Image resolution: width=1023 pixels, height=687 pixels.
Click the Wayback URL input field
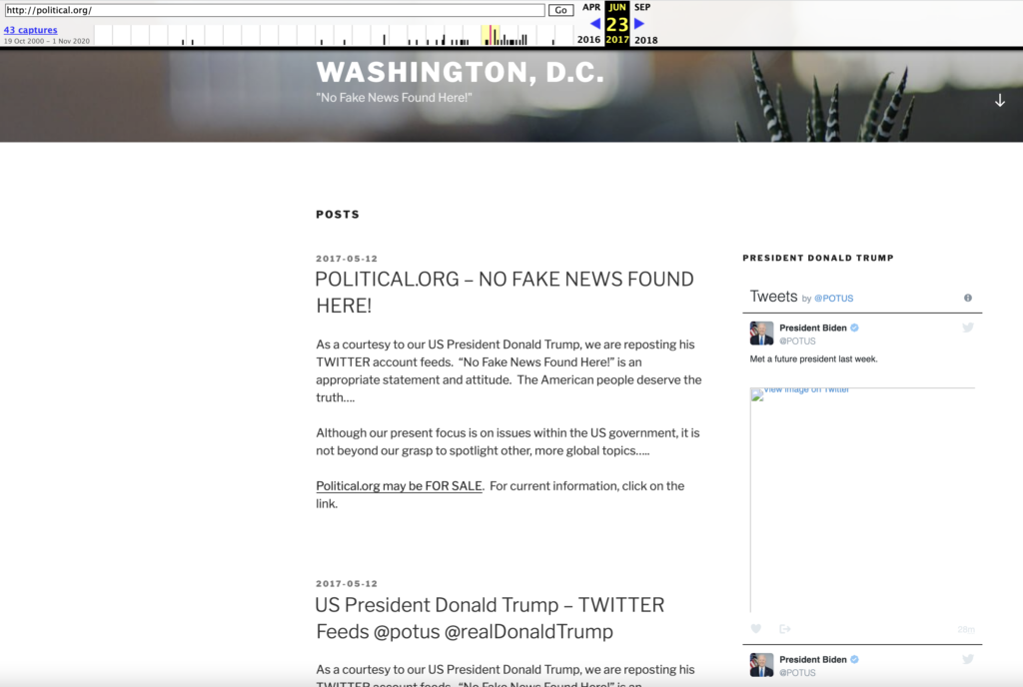274,10
